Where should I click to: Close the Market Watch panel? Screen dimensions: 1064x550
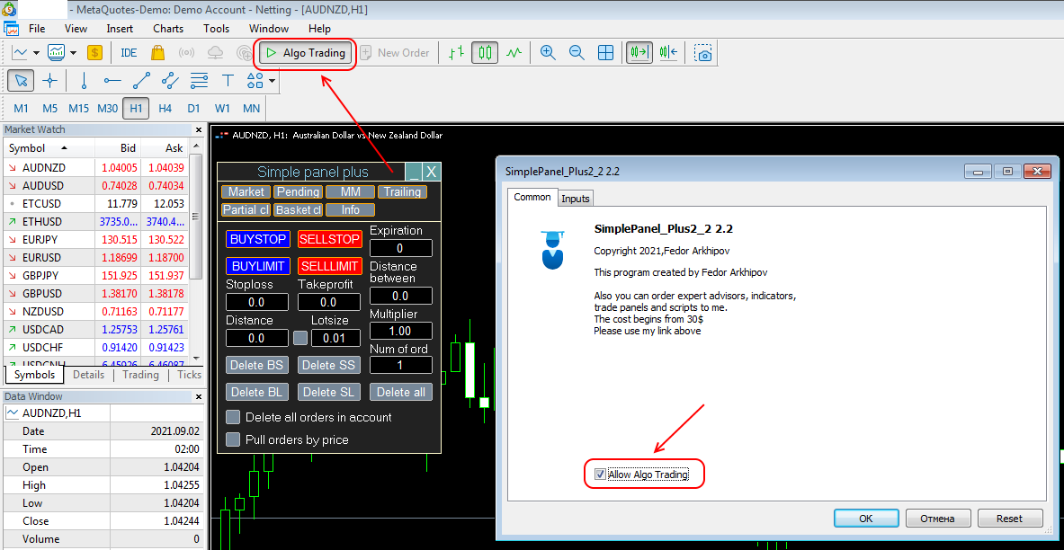pyautogui.click(x=198, y=129)
